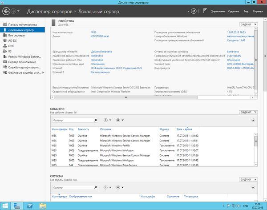Click the AD DS role icon
Viewport: 267px width, 210px height.
(5, 40)
